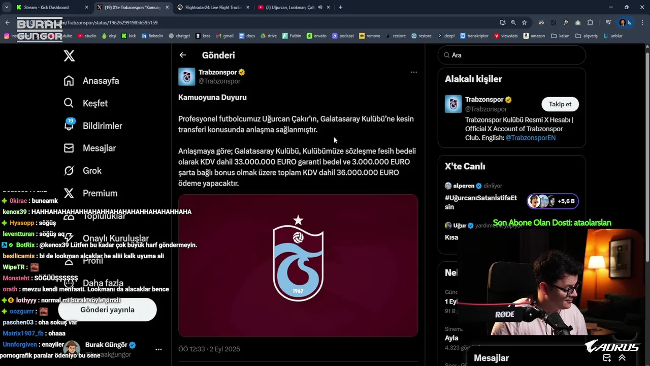Open the podcast bookmark
The width and height of the screenshot is (650, 366).
pos(343,36)
